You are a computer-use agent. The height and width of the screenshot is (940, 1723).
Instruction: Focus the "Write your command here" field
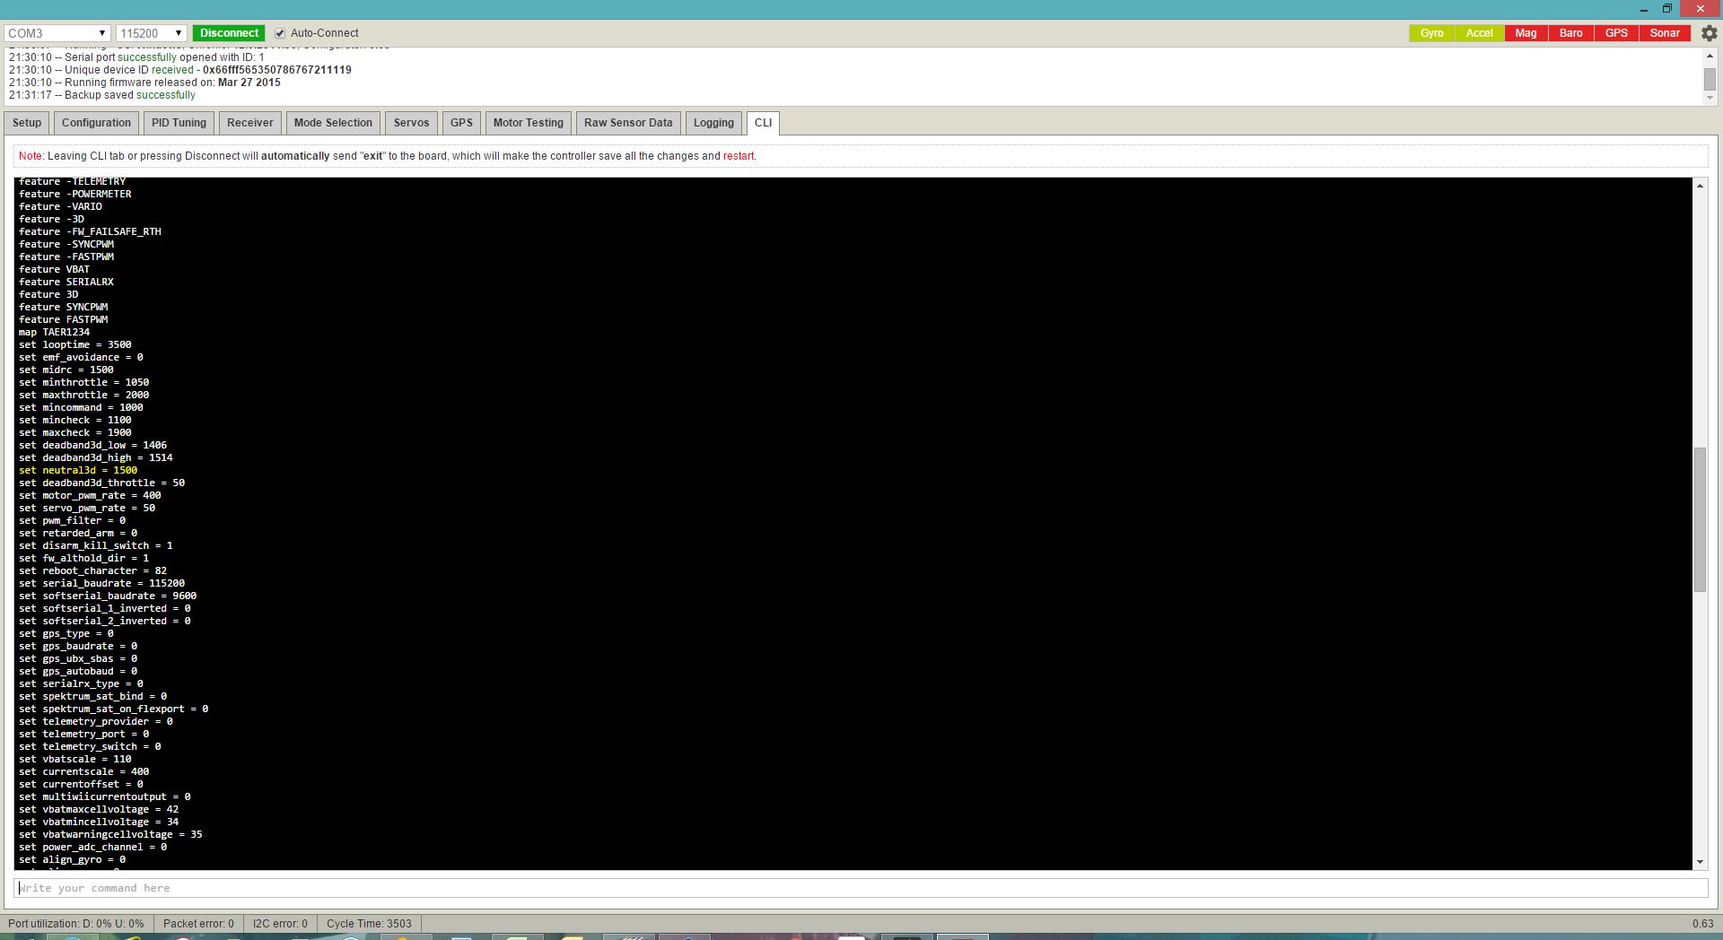pos(861,888)
